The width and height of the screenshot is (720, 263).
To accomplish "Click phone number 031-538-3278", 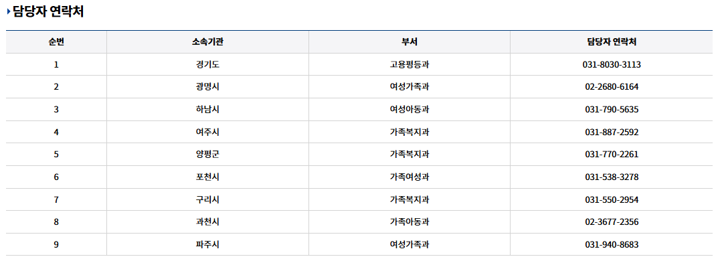I will (612, 177).
